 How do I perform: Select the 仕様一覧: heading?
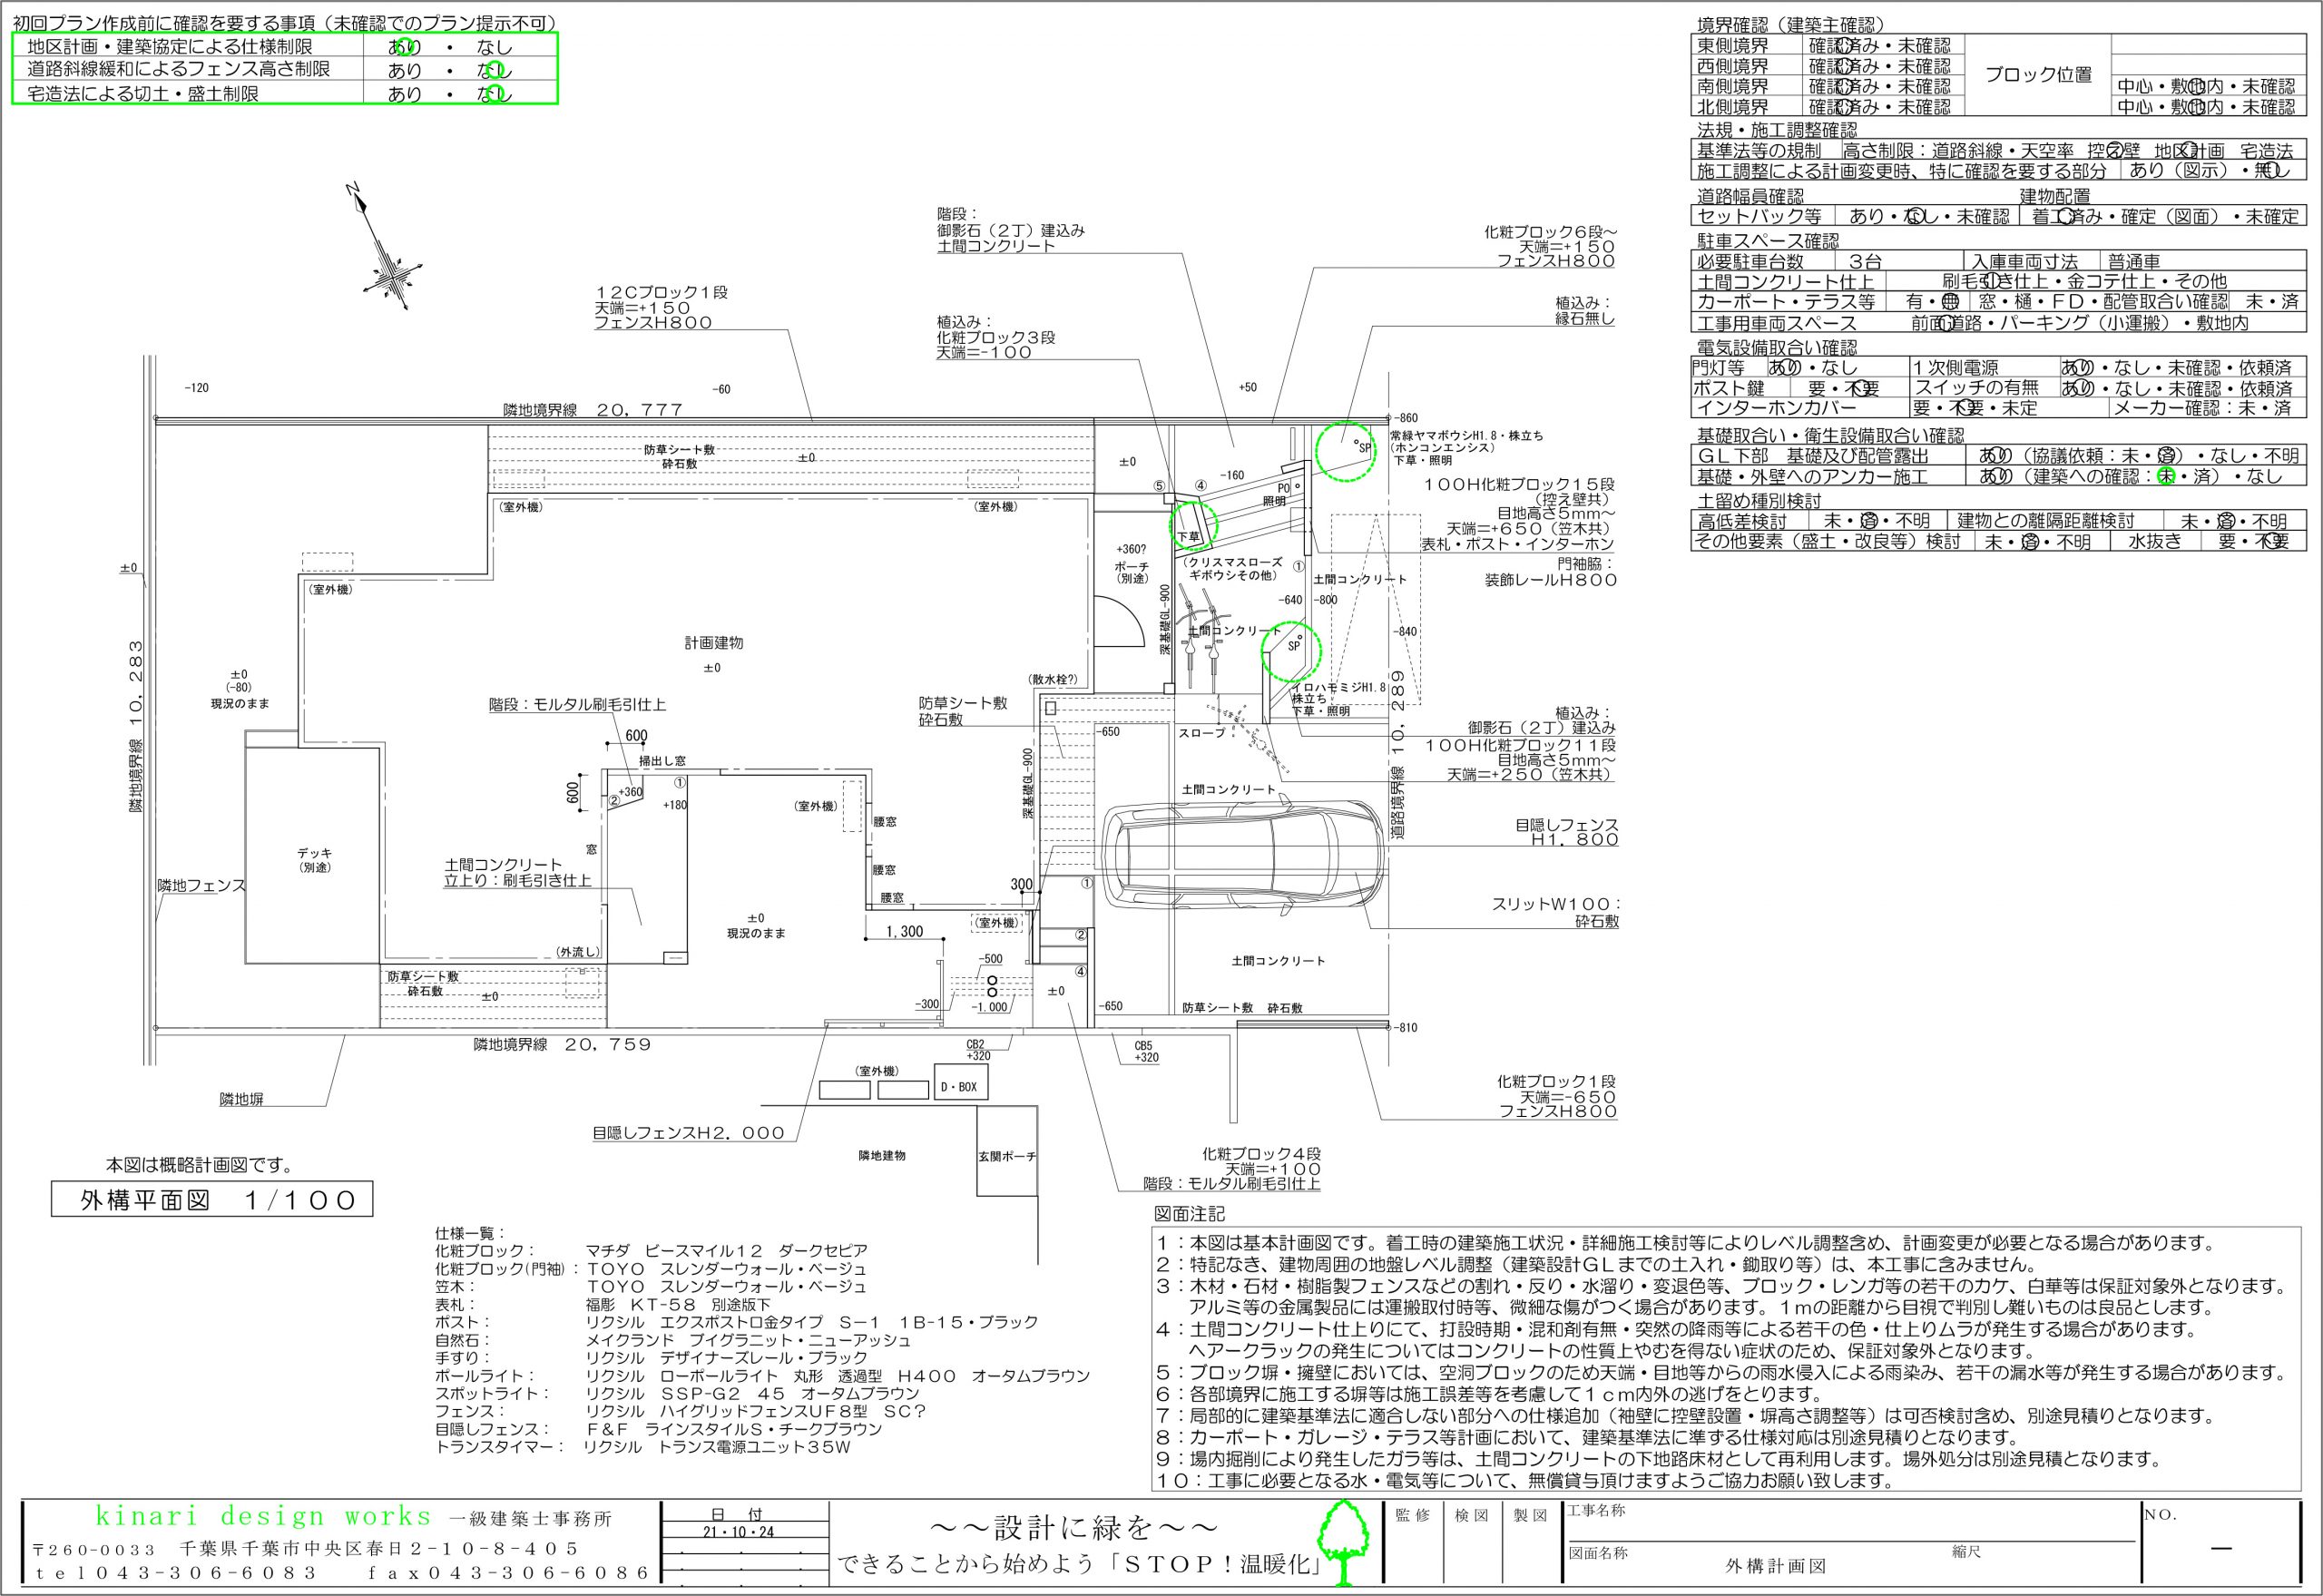(471, 1233)
